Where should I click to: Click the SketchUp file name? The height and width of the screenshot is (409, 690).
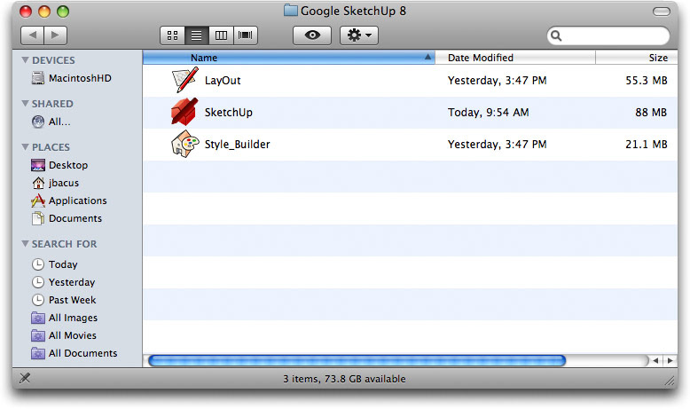(229, 113)
